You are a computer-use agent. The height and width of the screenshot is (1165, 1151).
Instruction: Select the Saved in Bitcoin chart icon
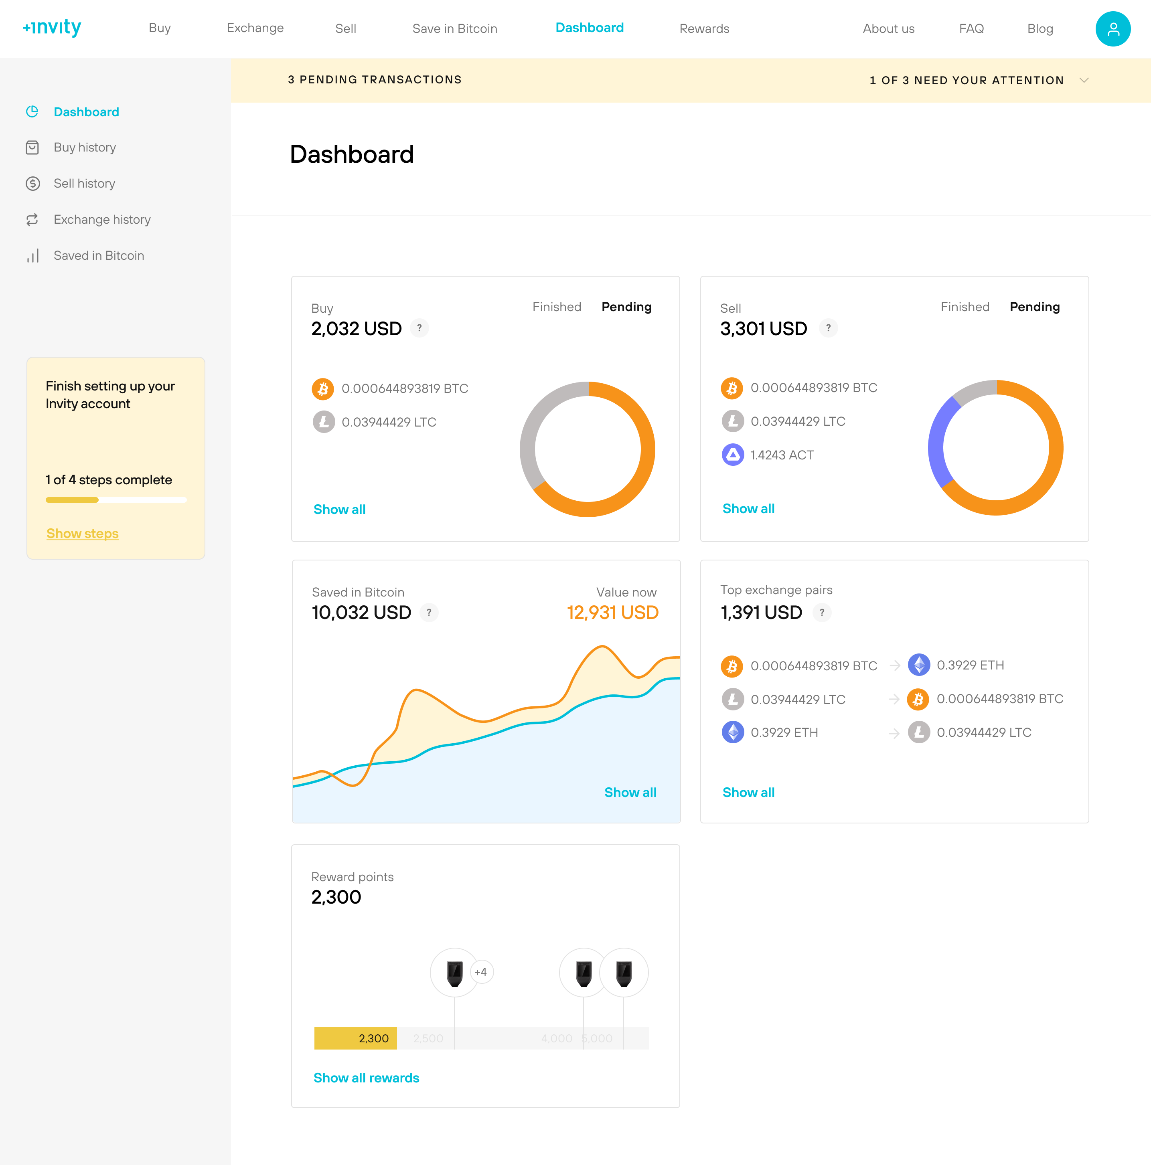tap(33, 256)
